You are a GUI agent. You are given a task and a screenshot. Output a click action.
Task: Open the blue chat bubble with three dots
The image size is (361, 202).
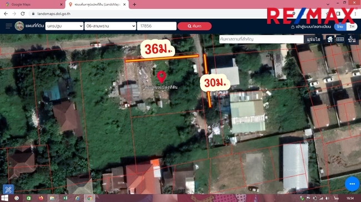point(352,184)
